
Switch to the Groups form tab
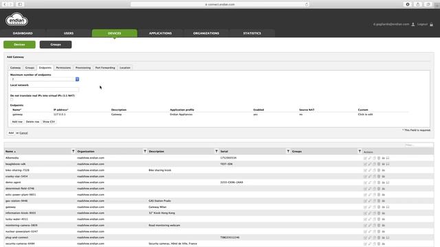30,68
